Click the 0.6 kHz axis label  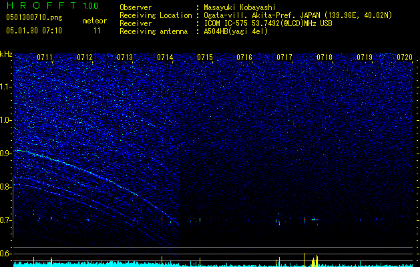click(x=5, y=254)
